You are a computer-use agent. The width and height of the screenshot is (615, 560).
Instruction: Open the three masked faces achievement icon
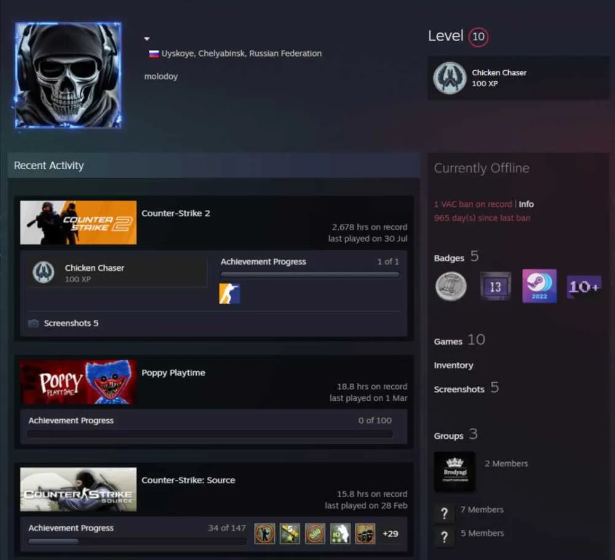(365, 534)
